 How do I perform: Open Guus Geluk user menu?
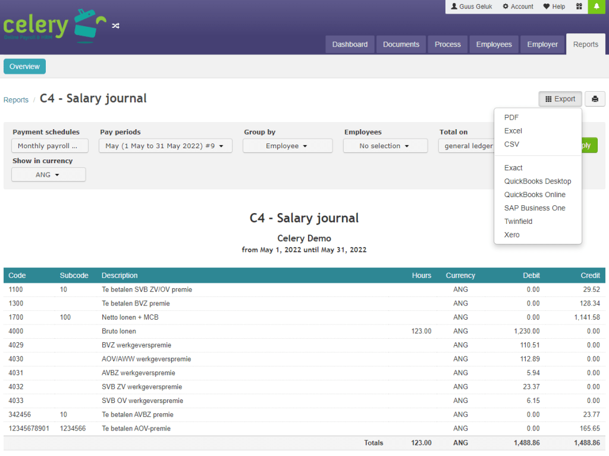[471, 7]
